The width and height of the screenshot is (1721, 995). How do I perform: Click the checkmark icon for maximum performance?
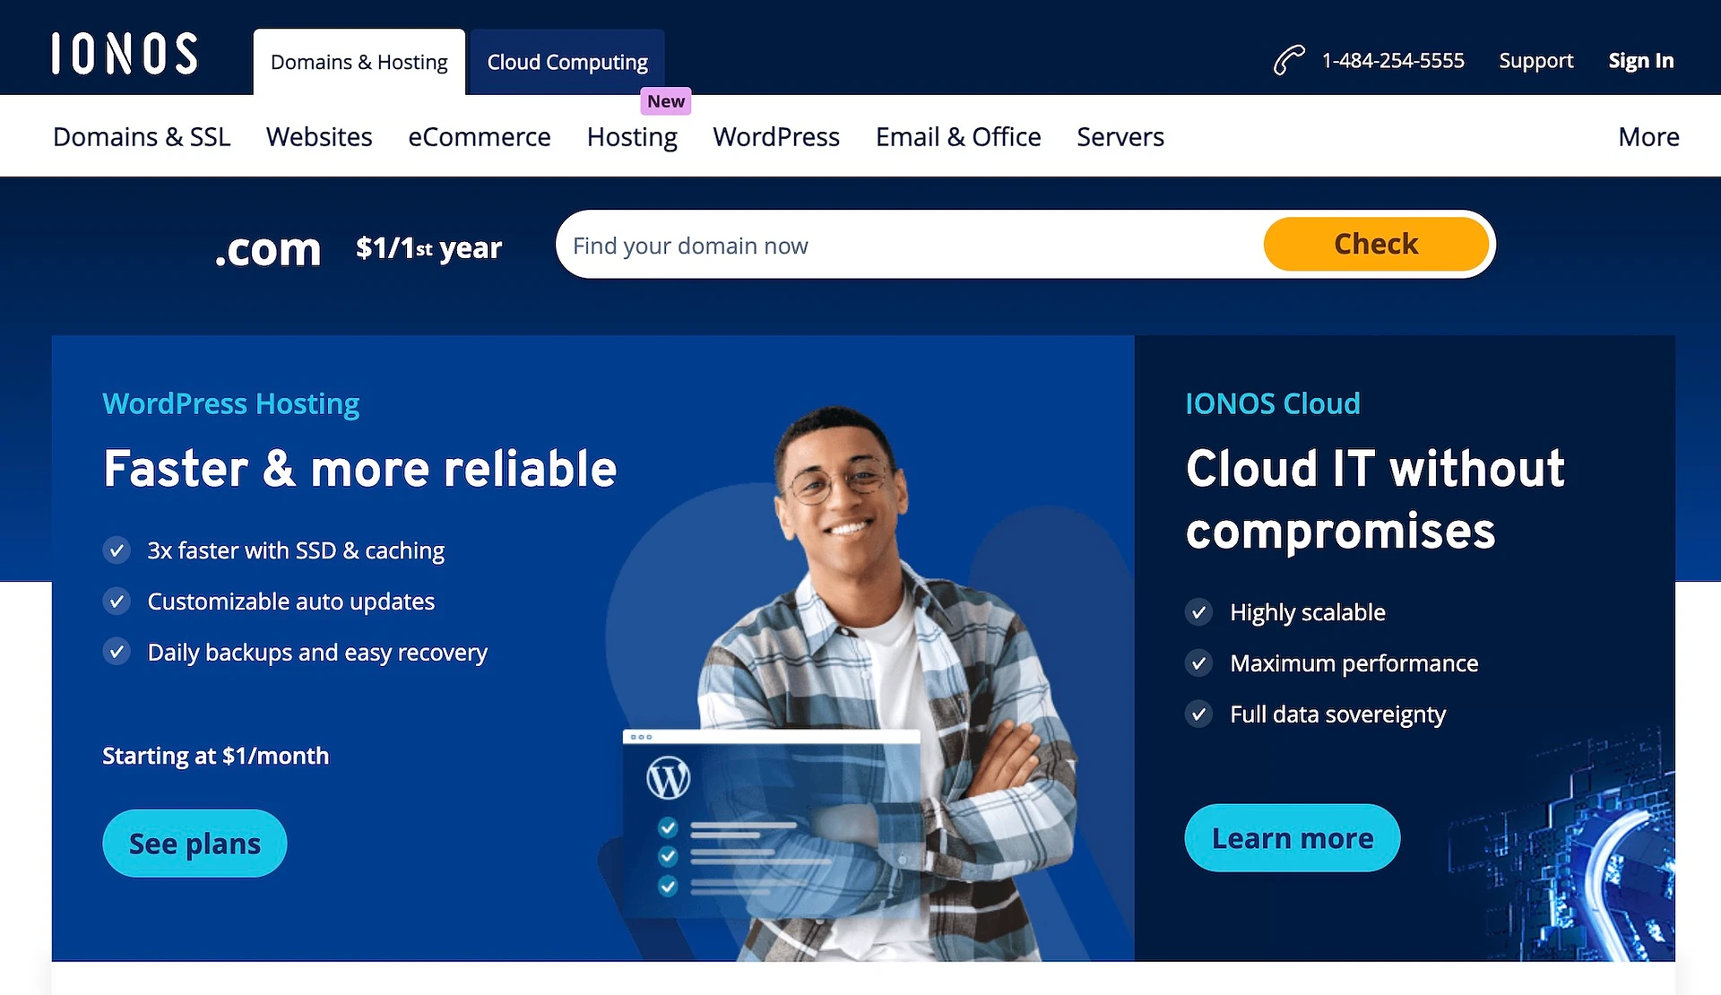(x=1198, y=662)
